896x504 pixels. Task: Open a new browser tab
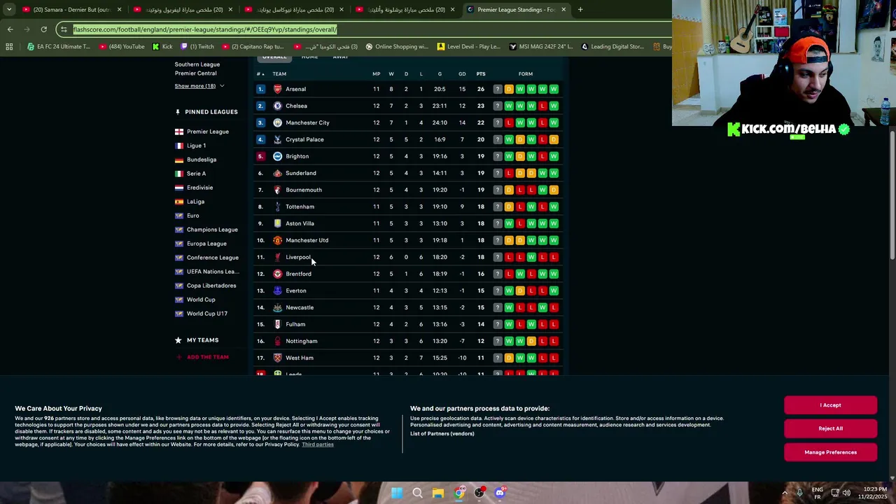click(580, 10)
